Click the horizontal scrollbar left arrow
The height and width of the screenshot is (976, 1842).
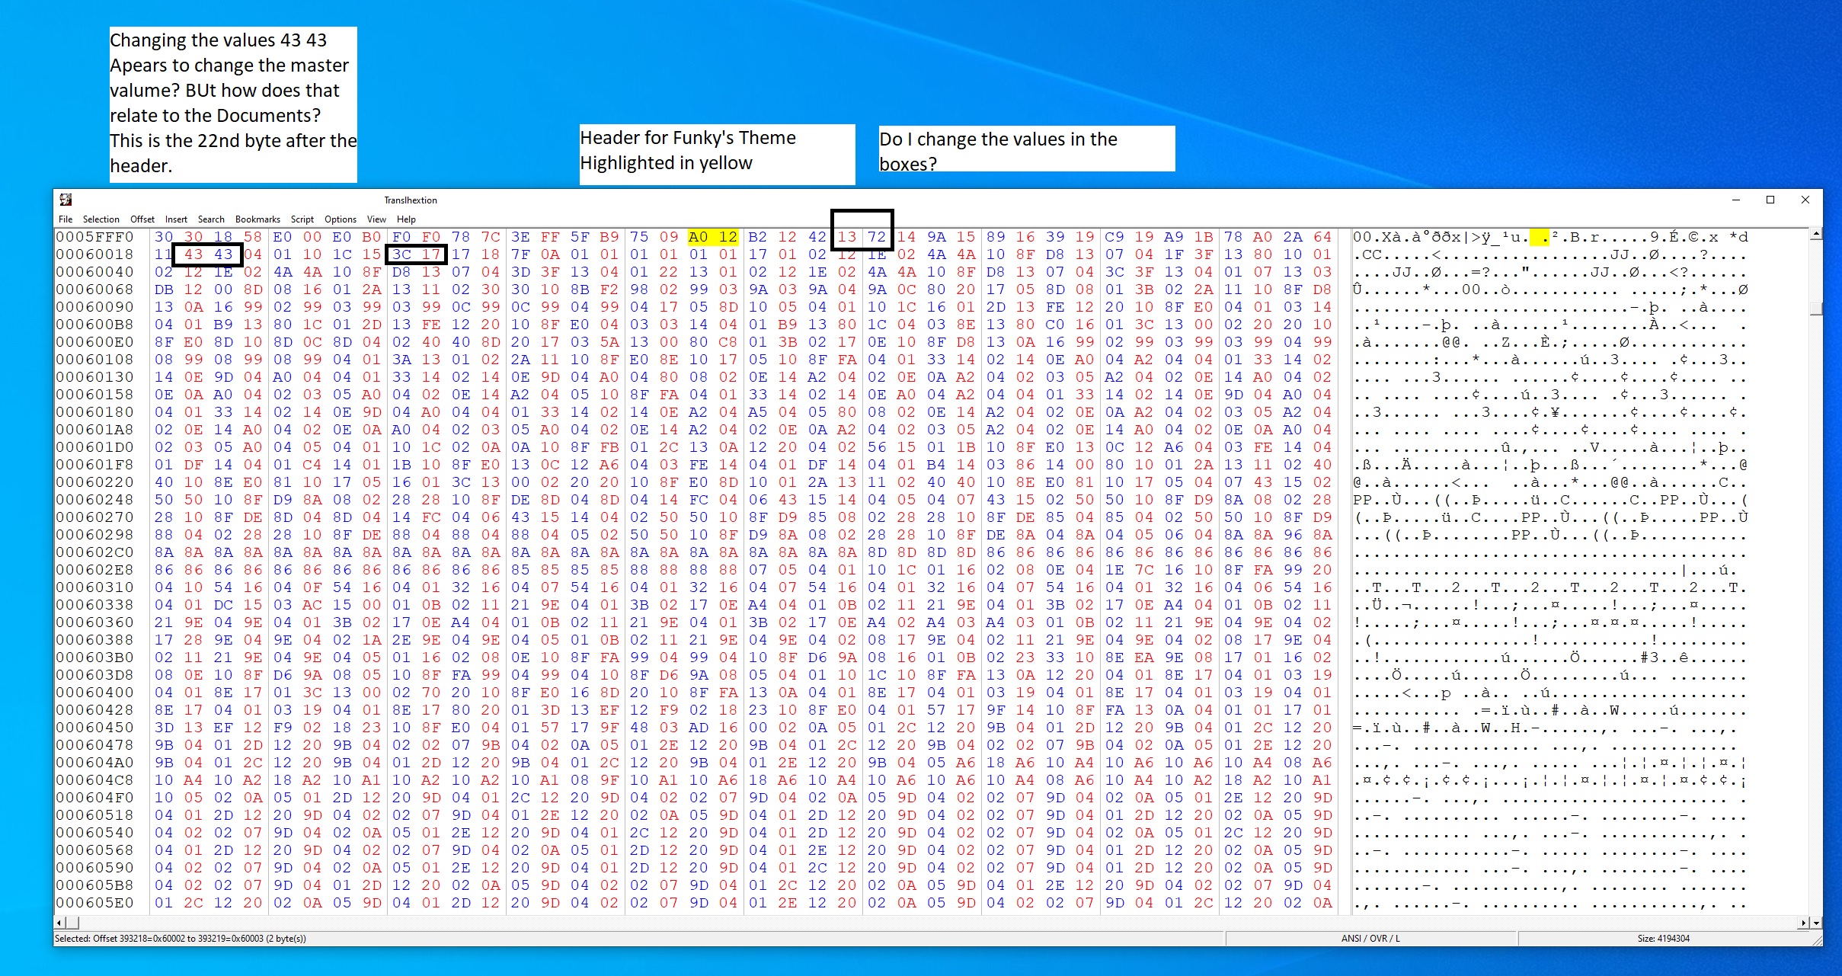pos(59,923)
